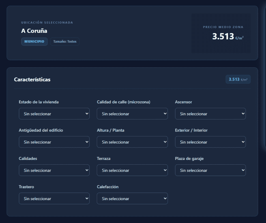
Task: Open the Estado de la vivienda dropdown
Action: coord(54,114)
